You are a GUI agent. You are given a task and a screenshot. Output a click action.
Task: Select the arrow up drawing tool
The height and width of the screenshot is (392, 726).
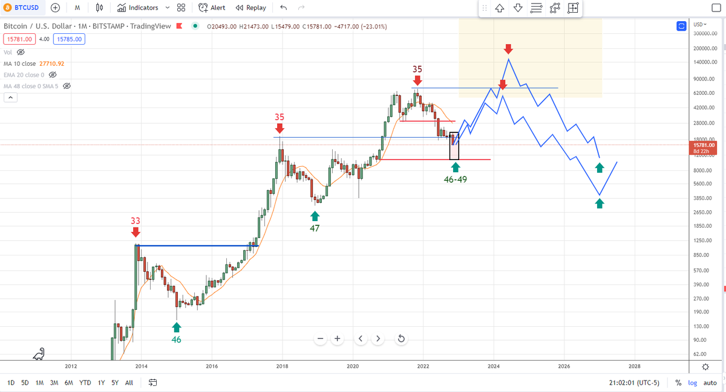pyautogui.click(x=500, y=8)
